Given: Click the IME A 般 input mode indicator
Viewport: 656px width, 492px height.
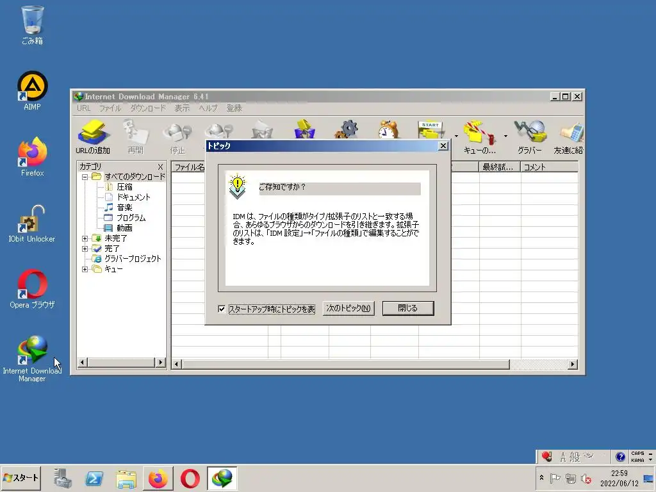Looking at the screenshot, I should point(570,457).
